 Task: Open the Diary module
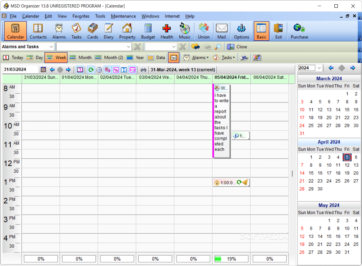coord(108,31)
